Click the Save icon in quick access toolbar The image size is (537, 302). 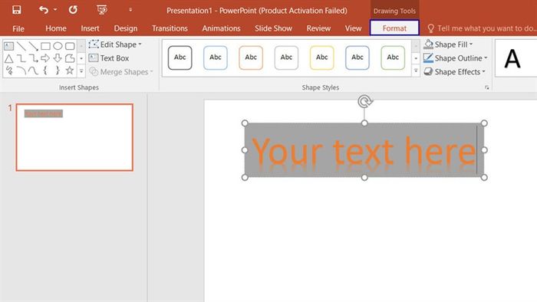pyautogui.click(x=16, y=10)
